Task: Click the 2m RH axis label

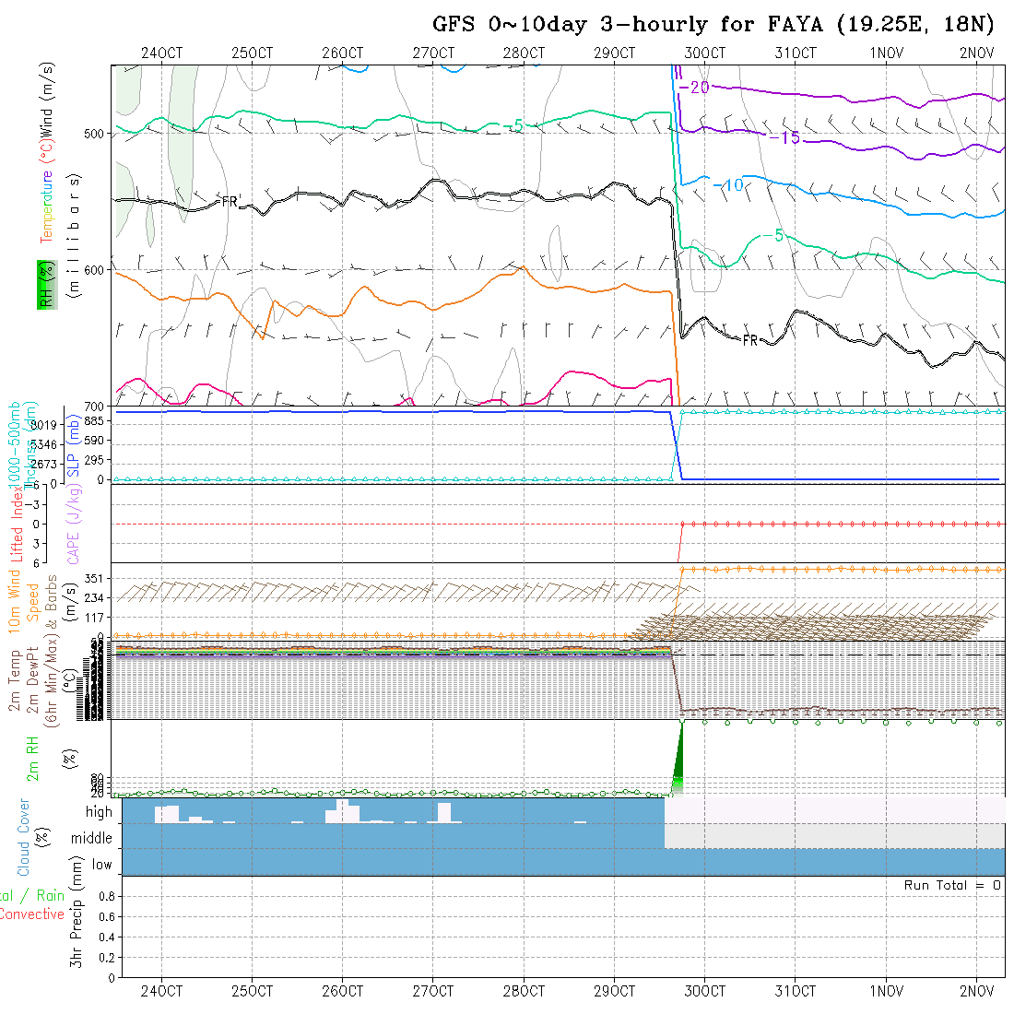Action: [32, 760]
